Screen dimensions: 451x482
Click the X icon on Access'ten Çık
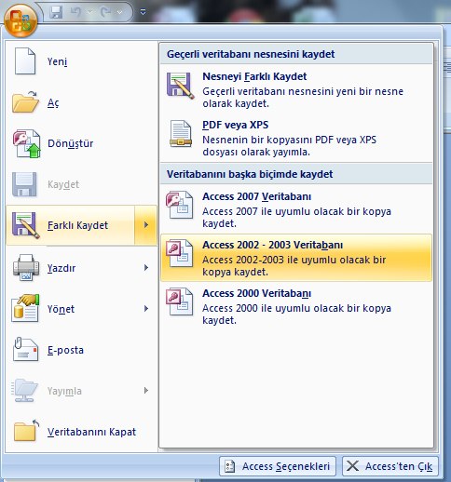pos(352,466)
